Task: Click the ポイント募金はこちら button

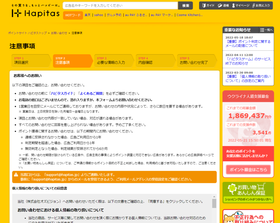Action: point(248,170)
